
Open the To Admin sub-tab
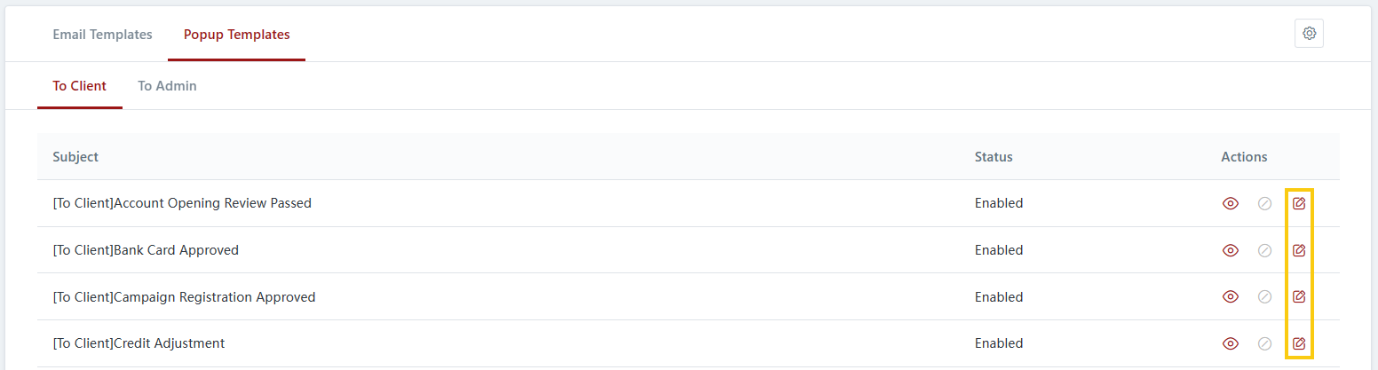[x=167, y=86]
